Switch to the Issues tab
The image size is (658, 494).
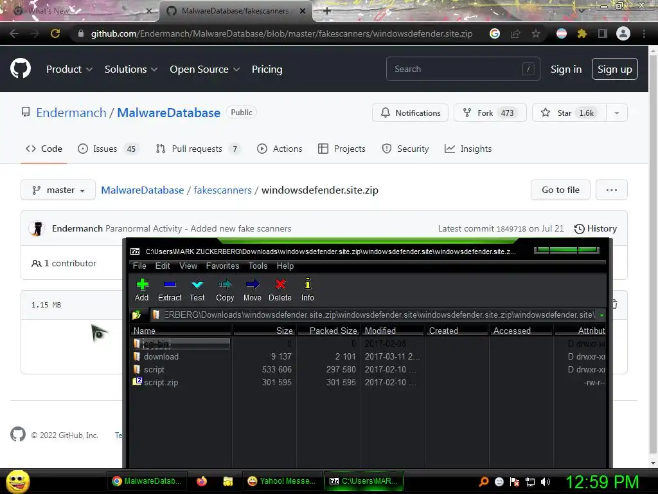107,149
